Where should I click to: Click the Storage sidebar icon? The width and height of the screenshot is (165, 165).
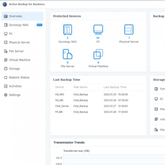(x=6, y=69)
